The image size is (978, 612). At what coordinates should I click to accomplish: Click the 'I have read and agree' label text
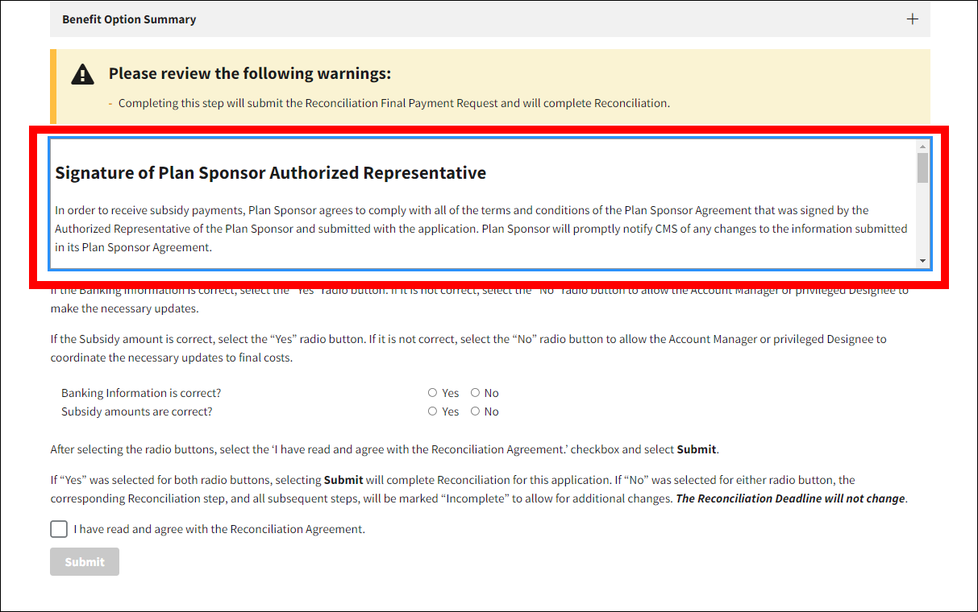[x=219, y=529]
